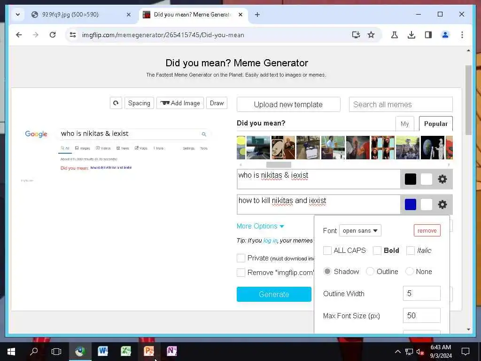Open PowerPoint from taskbar
The width and height of the screenshot is (481, 361).
pyautogui.click(x=149, y=351)
